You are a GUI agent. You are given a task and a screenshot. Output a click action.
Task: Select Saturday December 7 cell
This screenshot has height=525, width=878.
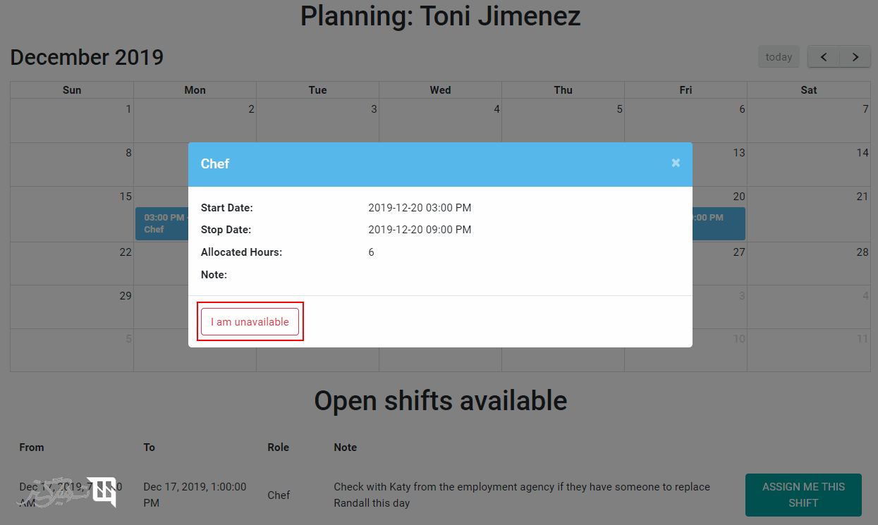[x=809, y=121]
